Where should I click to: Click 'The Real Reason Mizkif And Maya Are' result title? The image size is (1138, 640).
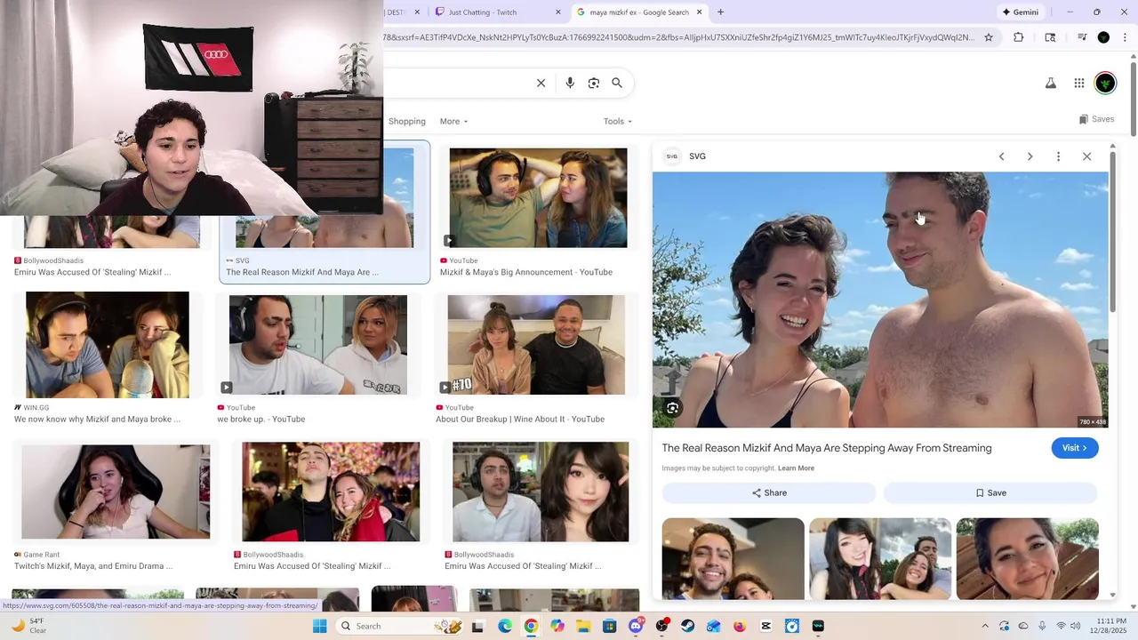302,272
